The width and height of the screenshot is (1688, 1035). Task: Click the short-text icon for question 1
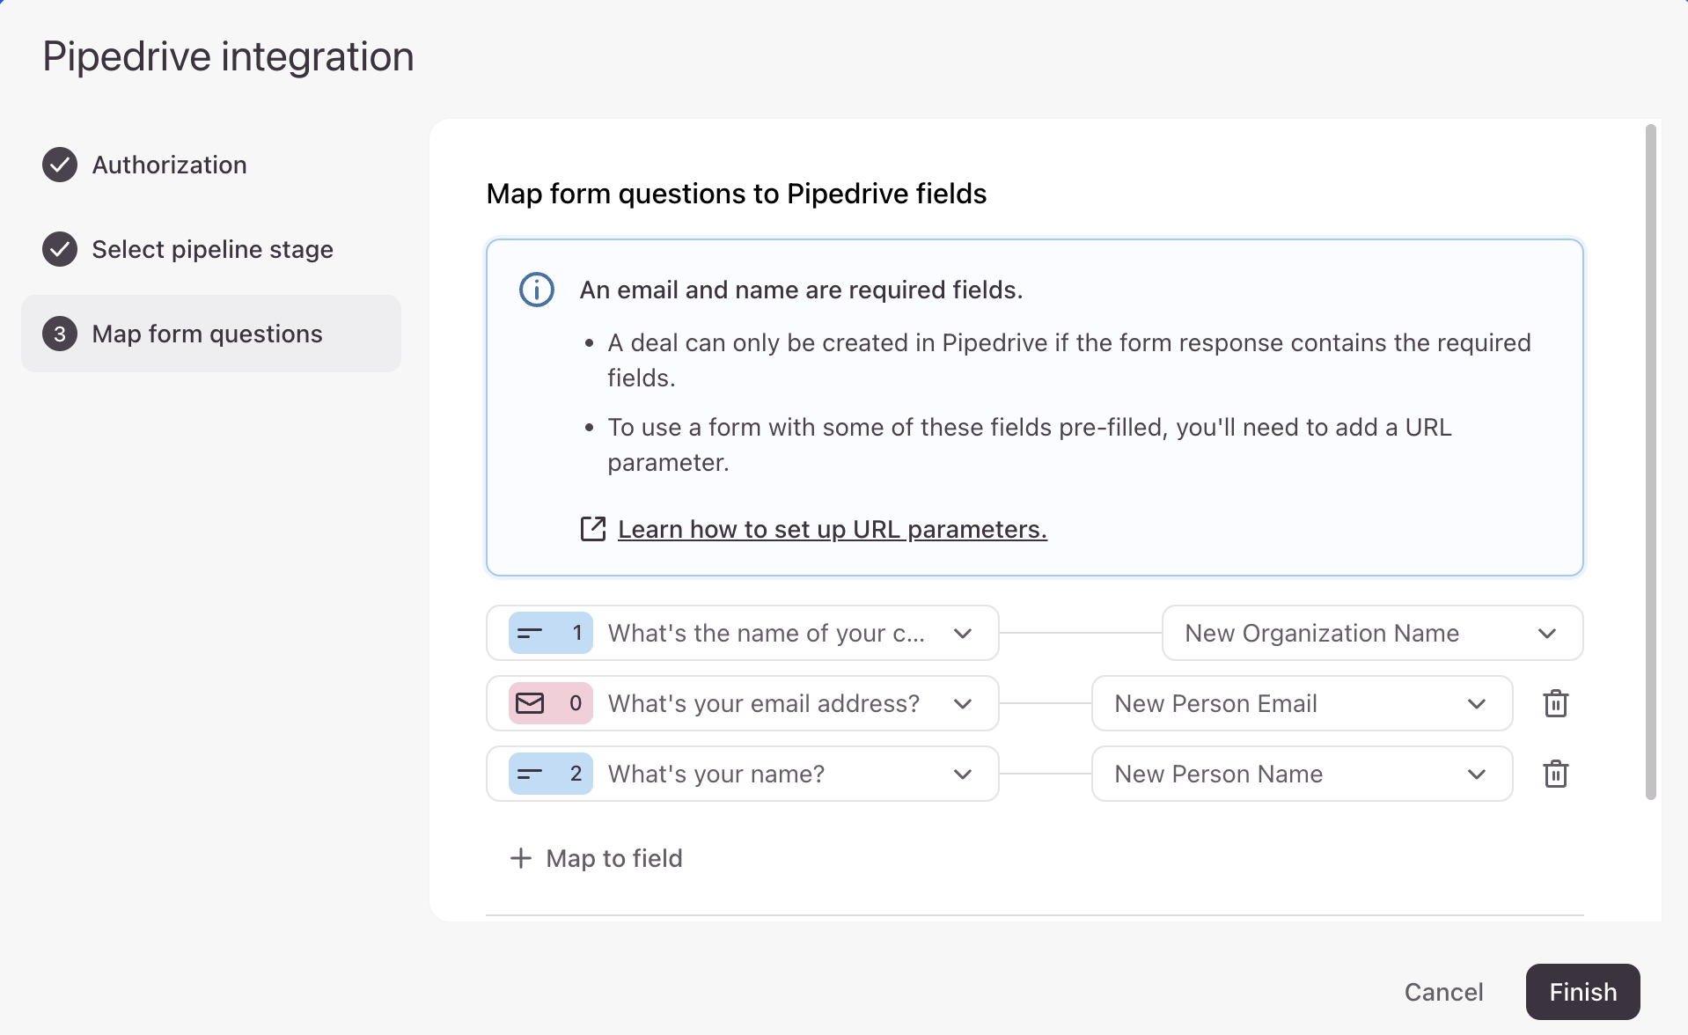(530, 633)
